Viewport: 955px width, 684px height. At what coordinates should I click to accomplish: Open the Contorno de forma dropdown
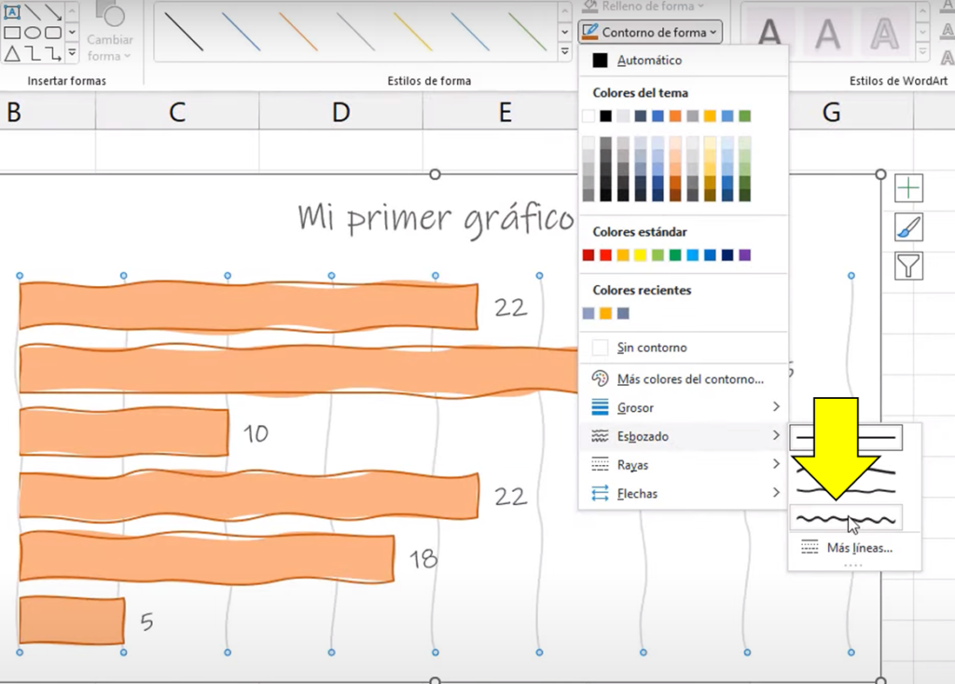650,33
